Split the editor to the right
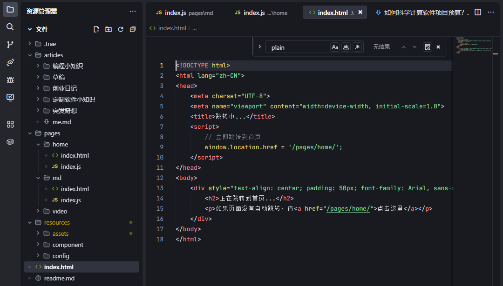The image size is (503, 286). tap(478, 12)
